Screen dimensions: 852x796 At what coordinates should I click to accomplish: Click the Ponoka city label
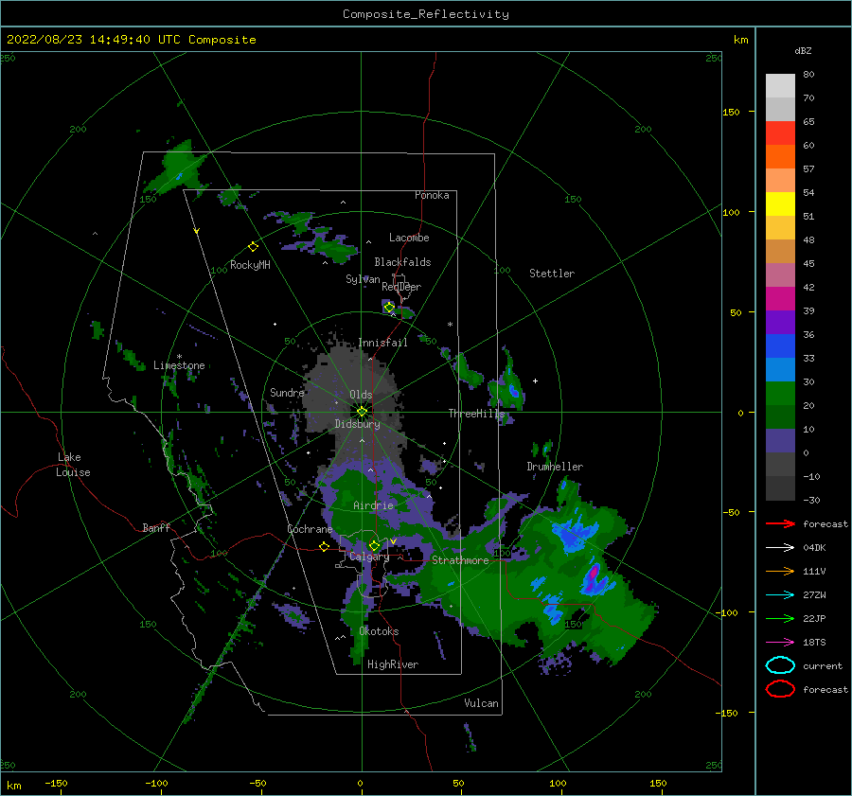click(432, 195)
